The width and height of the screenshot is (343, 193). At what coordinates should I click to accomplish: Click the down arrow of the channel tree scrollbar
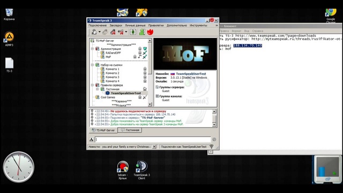click(x=150, y=105)
